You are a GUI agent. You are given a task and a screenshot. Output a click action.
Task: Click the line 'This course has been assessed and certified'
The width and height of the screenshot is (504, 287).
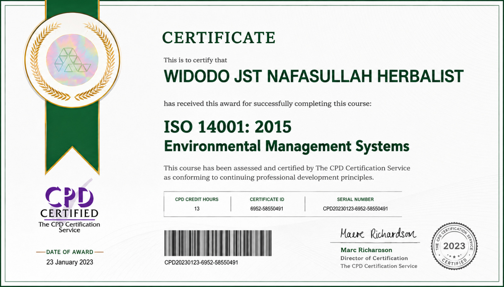point(287,168)
